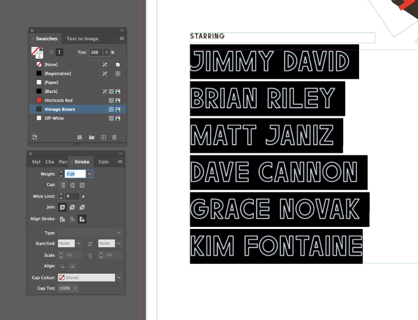Click the KIM FONTAINE text line

(x=276, y=246)
